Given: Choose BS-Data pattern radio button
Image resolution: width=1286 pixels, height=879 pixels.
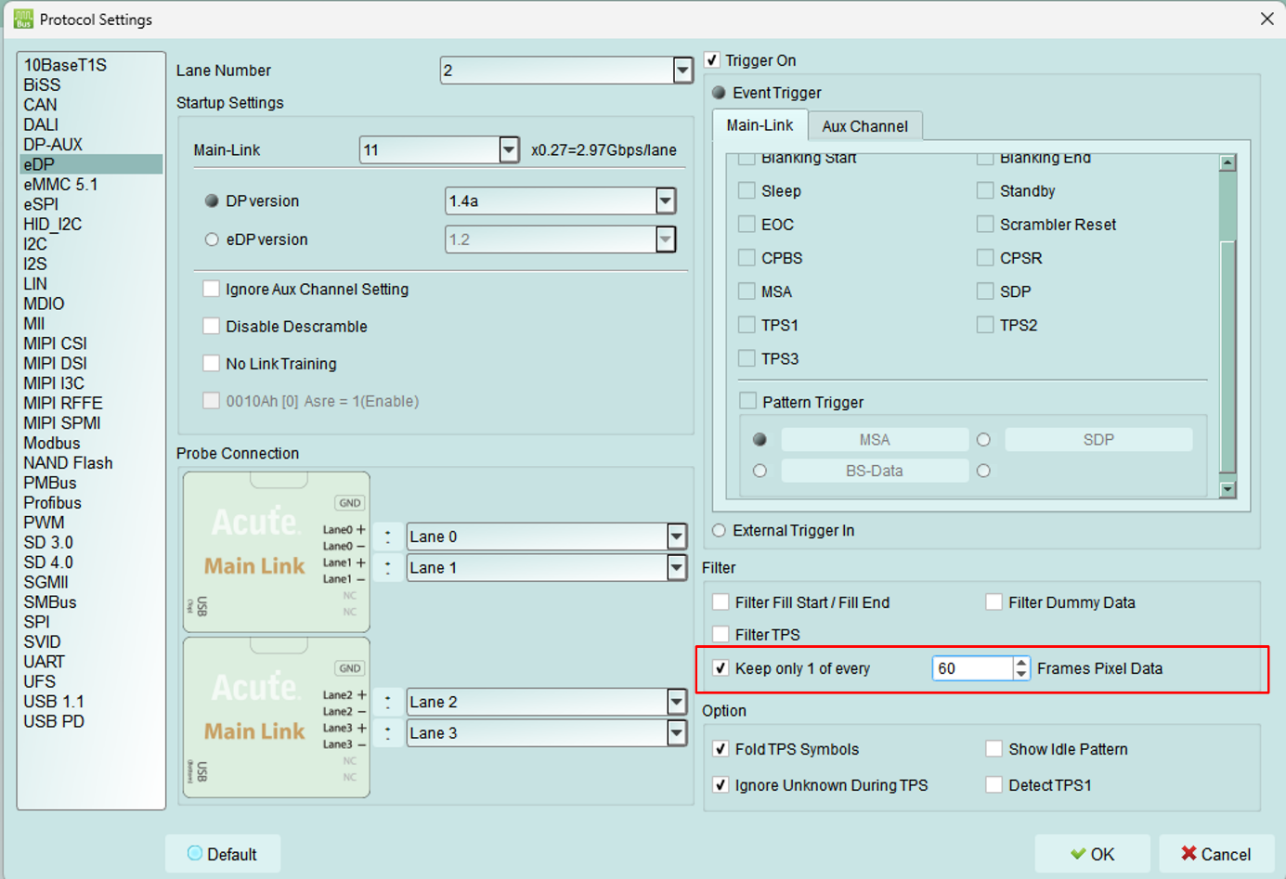Looking at the screenshot, I should (x=760, y=471).
